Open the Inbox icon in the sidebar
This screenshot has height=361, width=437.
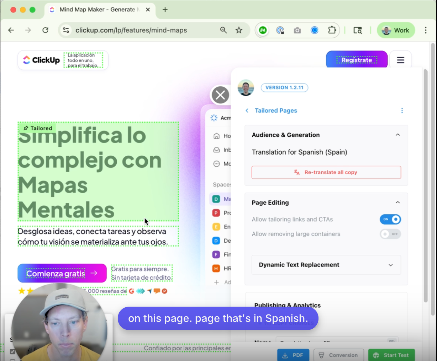point(217,150)
